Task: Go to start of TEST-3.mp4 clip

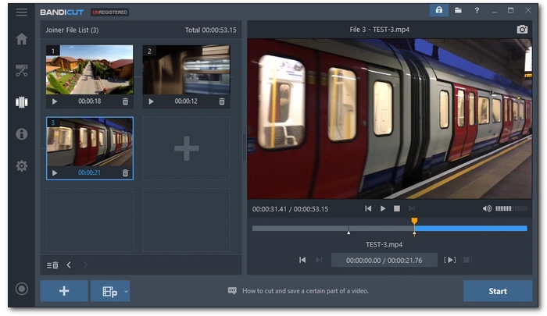Action: pos(302,260)
